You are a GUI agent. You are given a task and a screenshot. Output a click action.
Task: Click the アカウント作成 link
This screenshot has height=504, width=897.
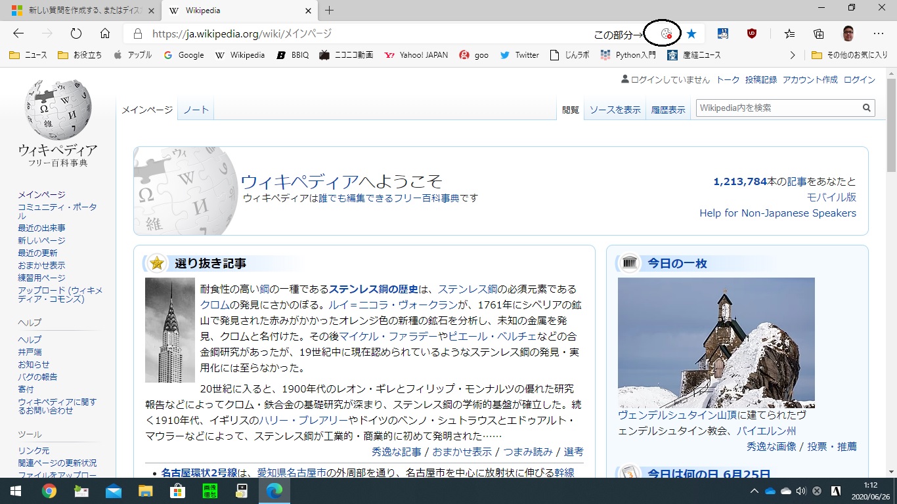click(810, 79)
